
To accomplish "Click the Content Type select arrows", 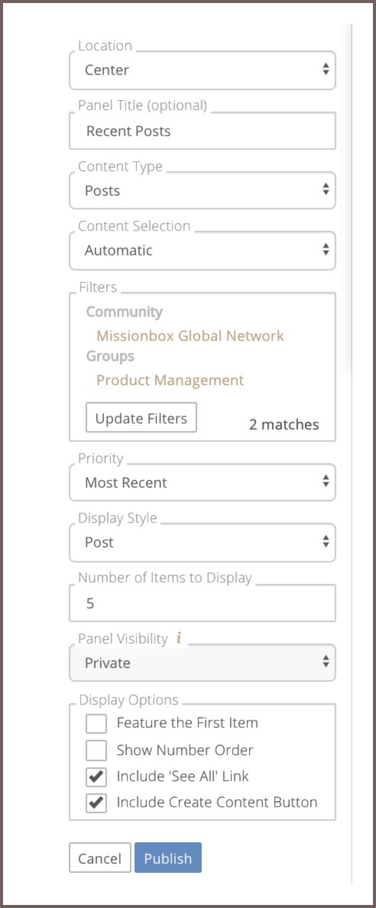I will pyautogui.click(x=326, y=190).
